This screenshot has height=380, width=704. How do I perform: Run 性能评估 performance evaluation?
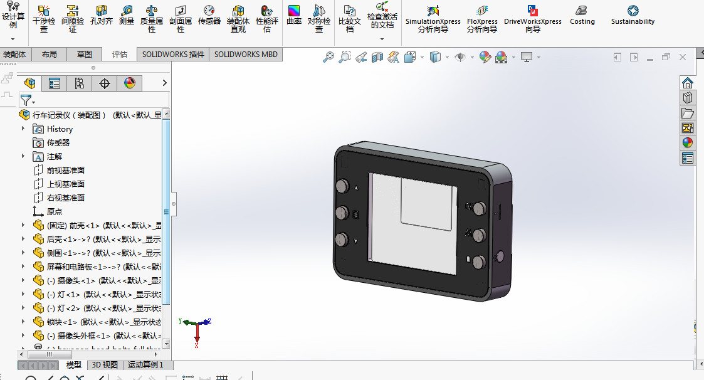(x=266, y=18)
